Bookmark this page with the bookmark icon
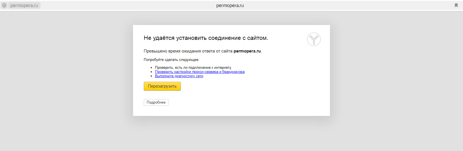463x151 pixels. click(456, 5)
